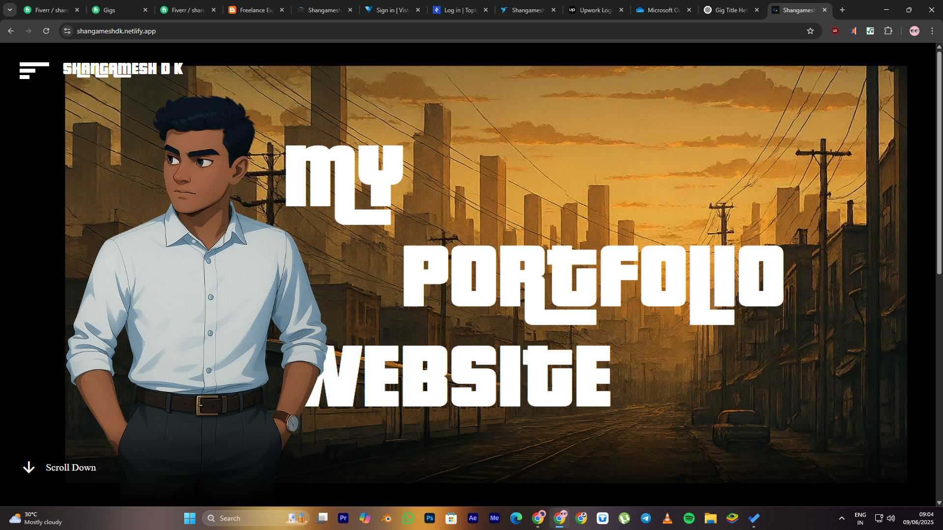Click the Scroll Down arrow icon
Screen dimensions: 943x530
pos(29,467)
